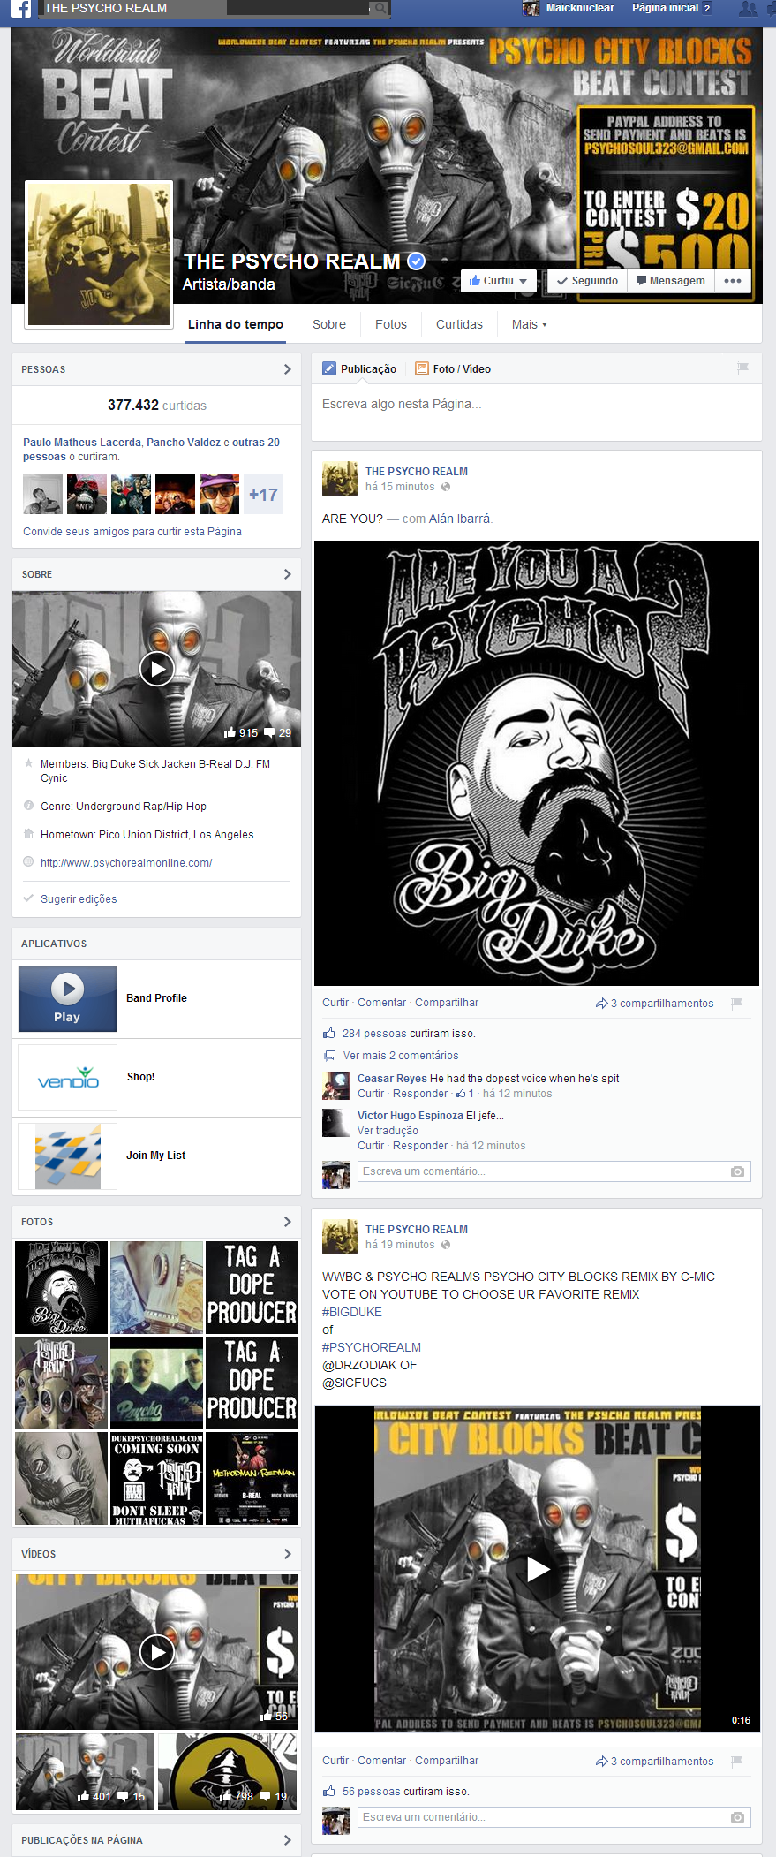Open the video thumbnail with 401 likes

(x=85, y=1771)
